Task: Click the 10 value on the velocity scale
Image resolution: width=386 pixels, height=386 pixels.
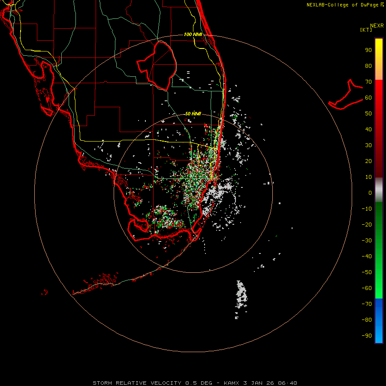Action: click(x=368, y=177)
